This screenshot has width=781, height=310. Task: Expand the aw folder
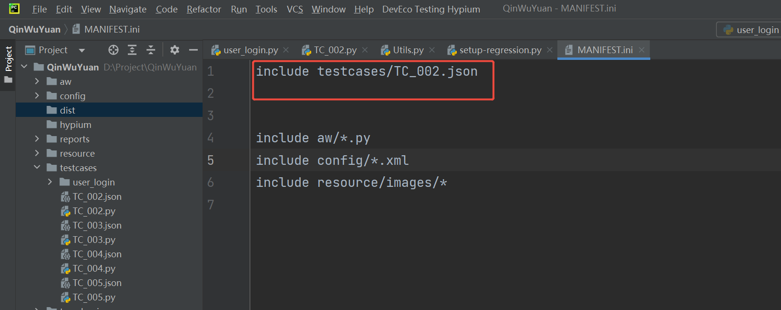pos(37,81)
